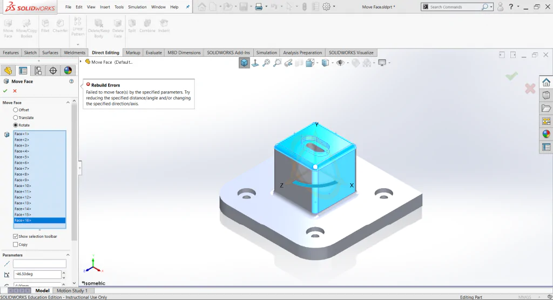The width and height of the screenshot is (553, 300).
Task: Click the shaded cube view icon in heads-up toolbar
Action: pyautogui.click(x=244, y=63)
